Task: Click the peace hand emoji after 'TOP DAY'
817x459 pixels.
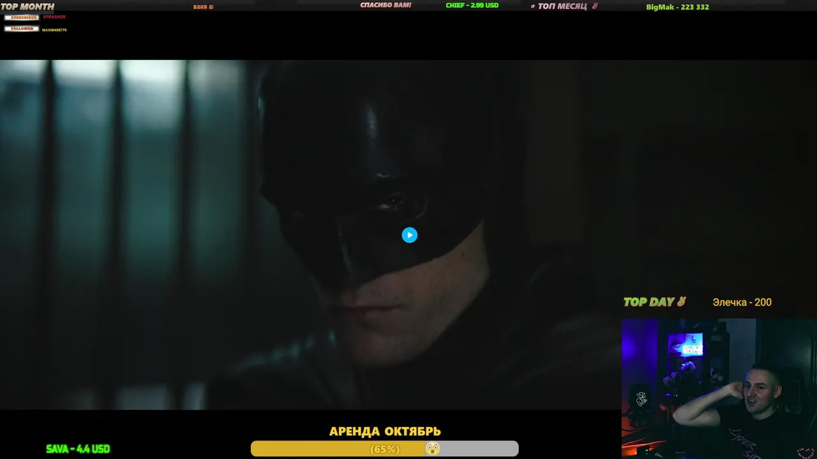Action: 681,302
